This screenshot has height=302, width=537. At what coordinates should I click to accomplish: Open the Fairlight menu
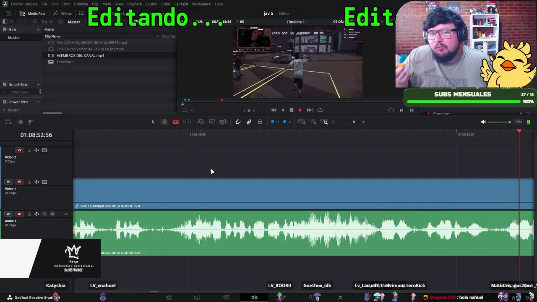click(181, 4)
